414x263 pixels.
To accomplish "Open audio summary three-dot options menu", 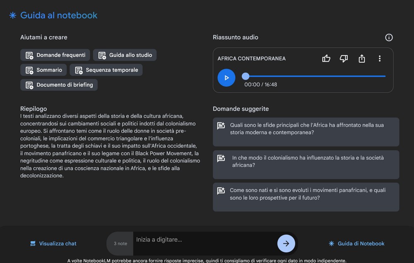I will click(380, 59).
